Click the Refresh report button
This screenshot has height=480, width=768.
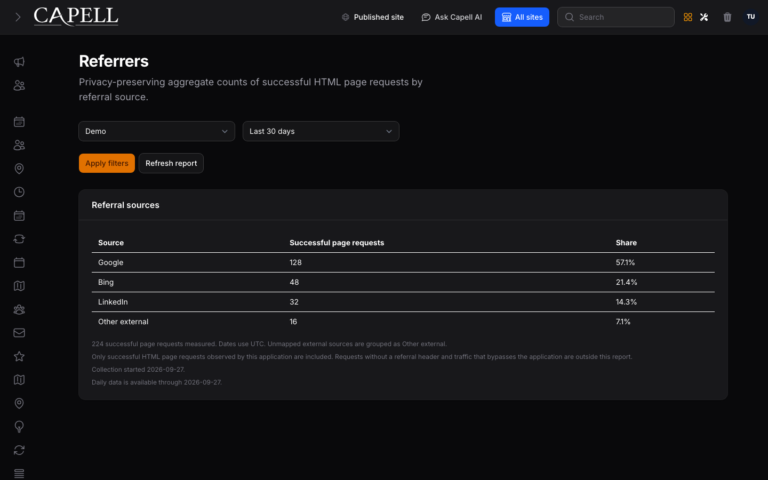click(171, 163)
